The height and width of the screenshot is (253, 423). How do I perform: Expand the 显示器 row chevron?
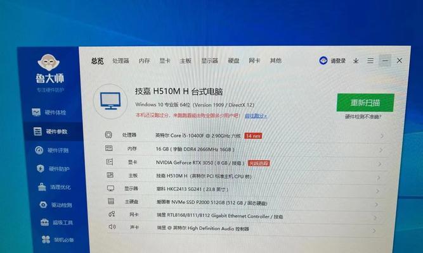point(377,191)
